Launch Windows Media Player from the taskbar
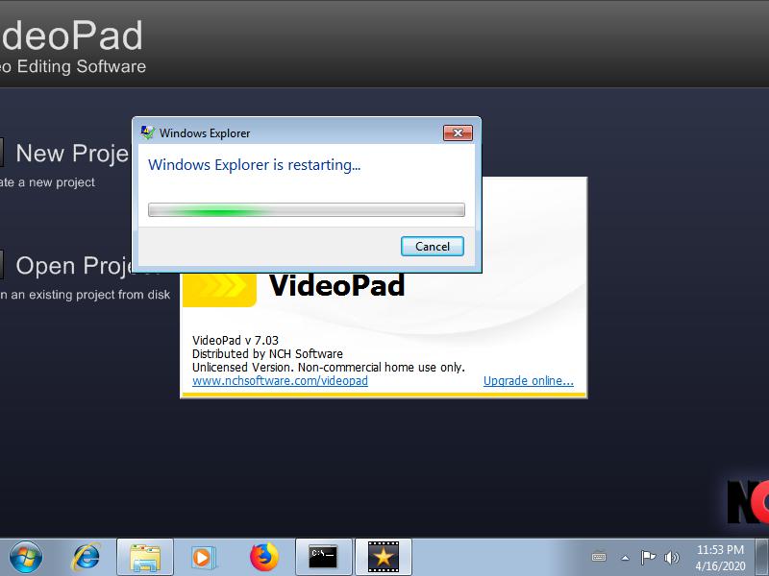This screenshot has width=769, height=576. pyautogui.click(x=203, y=557)
